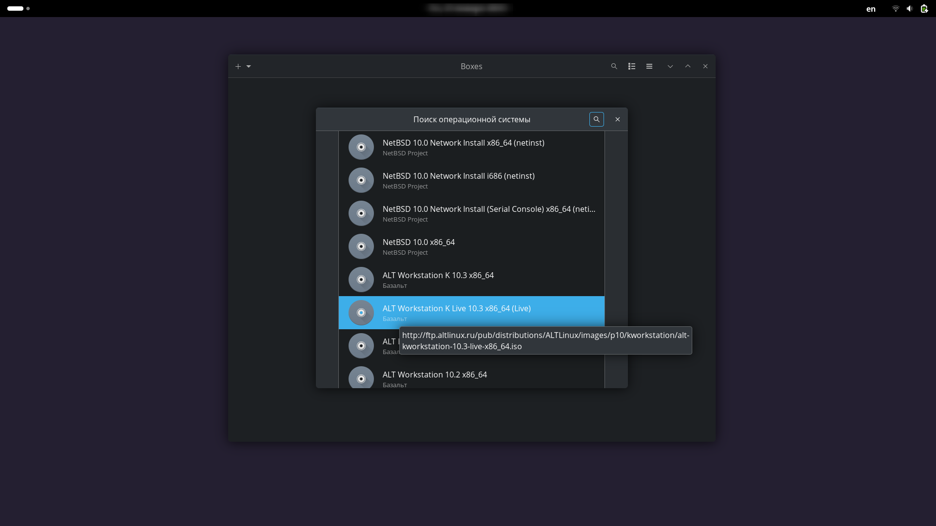Close the Boxes window
This screenshot has width=936, height=526.
pyautogui.click(x=705, y=66)
